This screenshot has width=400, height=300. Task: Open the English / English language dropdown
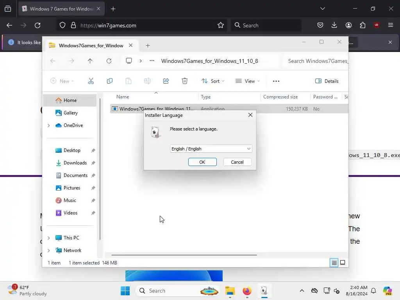[x=211, y=149]
